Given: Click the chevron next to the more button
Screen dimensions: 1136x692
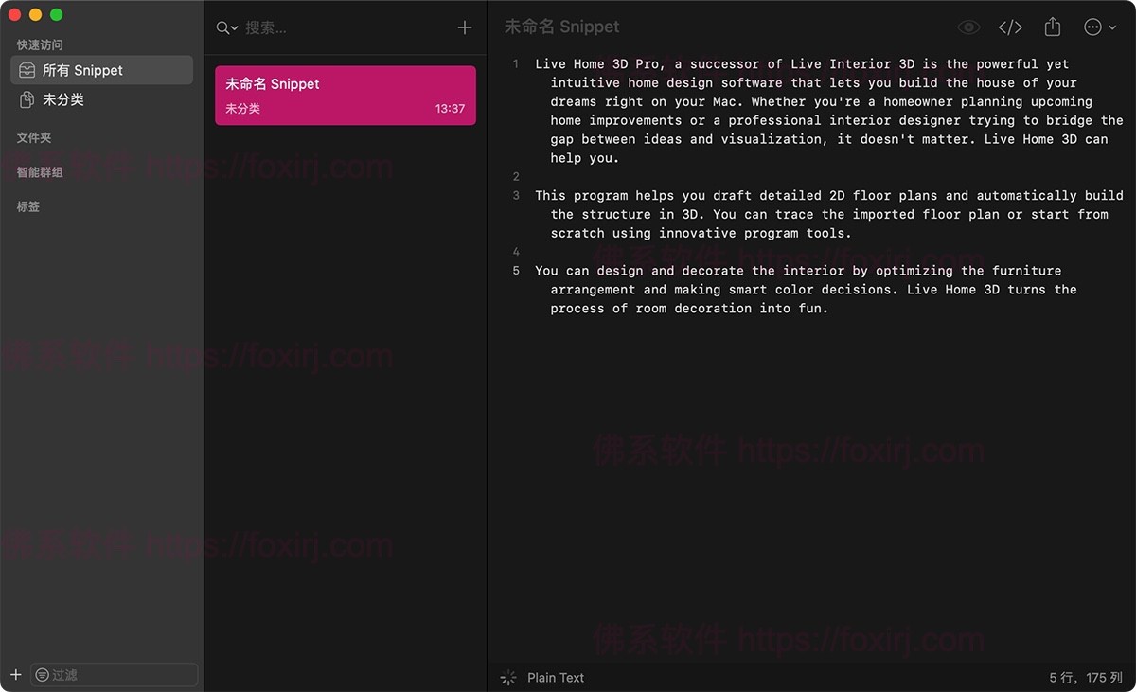Looking at the screenshot, I should 1114,27.
